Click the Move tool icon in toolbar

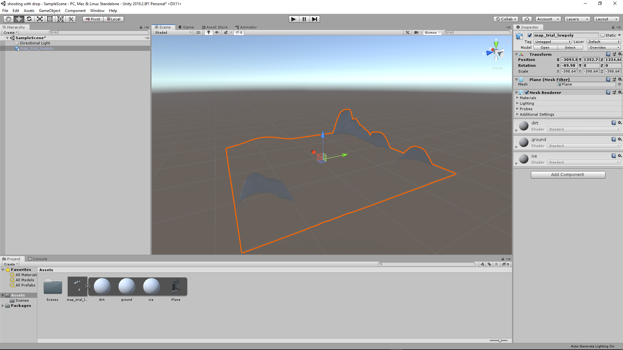[18, 19]
